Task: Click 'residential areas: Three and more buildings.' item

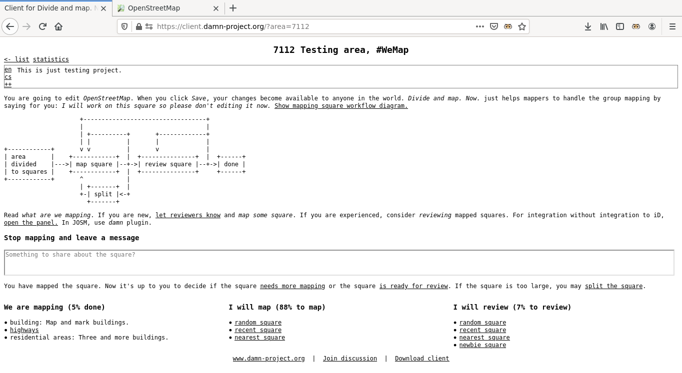Action: (89, 338)
